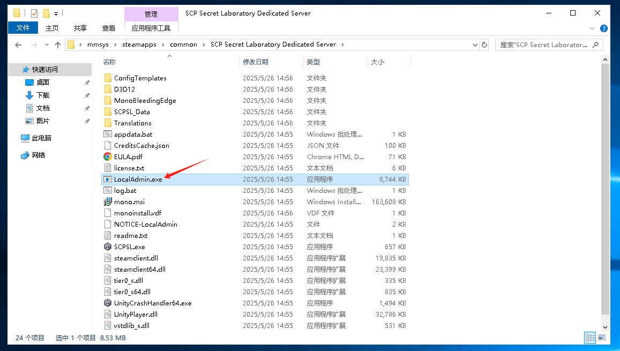
Task: Open the 主页 home ribbon tab
Action: [x=52, y=28]
